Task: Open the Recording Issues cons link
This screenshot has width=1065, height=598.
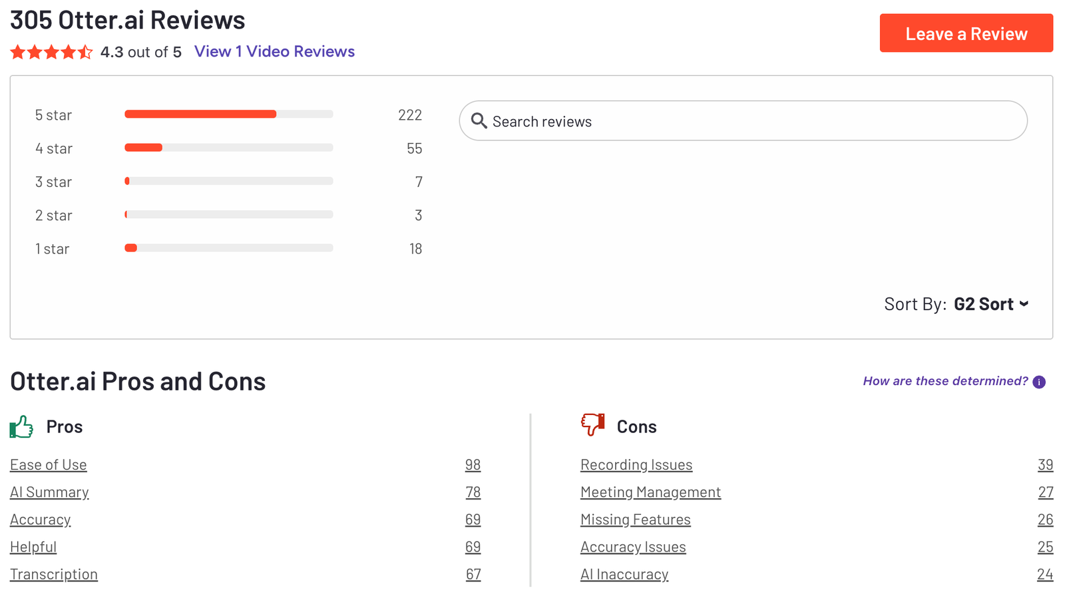Action: (636, 465)
